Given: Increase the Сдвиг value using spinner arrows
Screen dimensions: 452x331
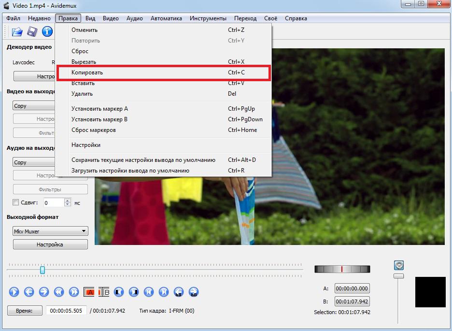Looking at the screenshot, I should (68, 201).
